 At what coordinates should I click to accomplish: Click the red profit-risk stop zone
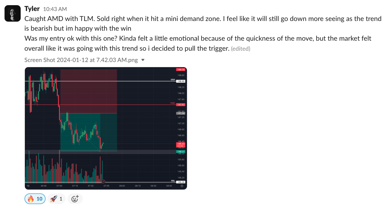[x=88, y=90]
